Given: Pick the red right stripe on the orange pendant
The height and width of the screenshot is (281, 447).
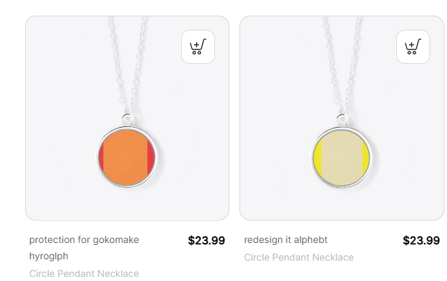Looking at the screenshot, I should pos(151,157).
